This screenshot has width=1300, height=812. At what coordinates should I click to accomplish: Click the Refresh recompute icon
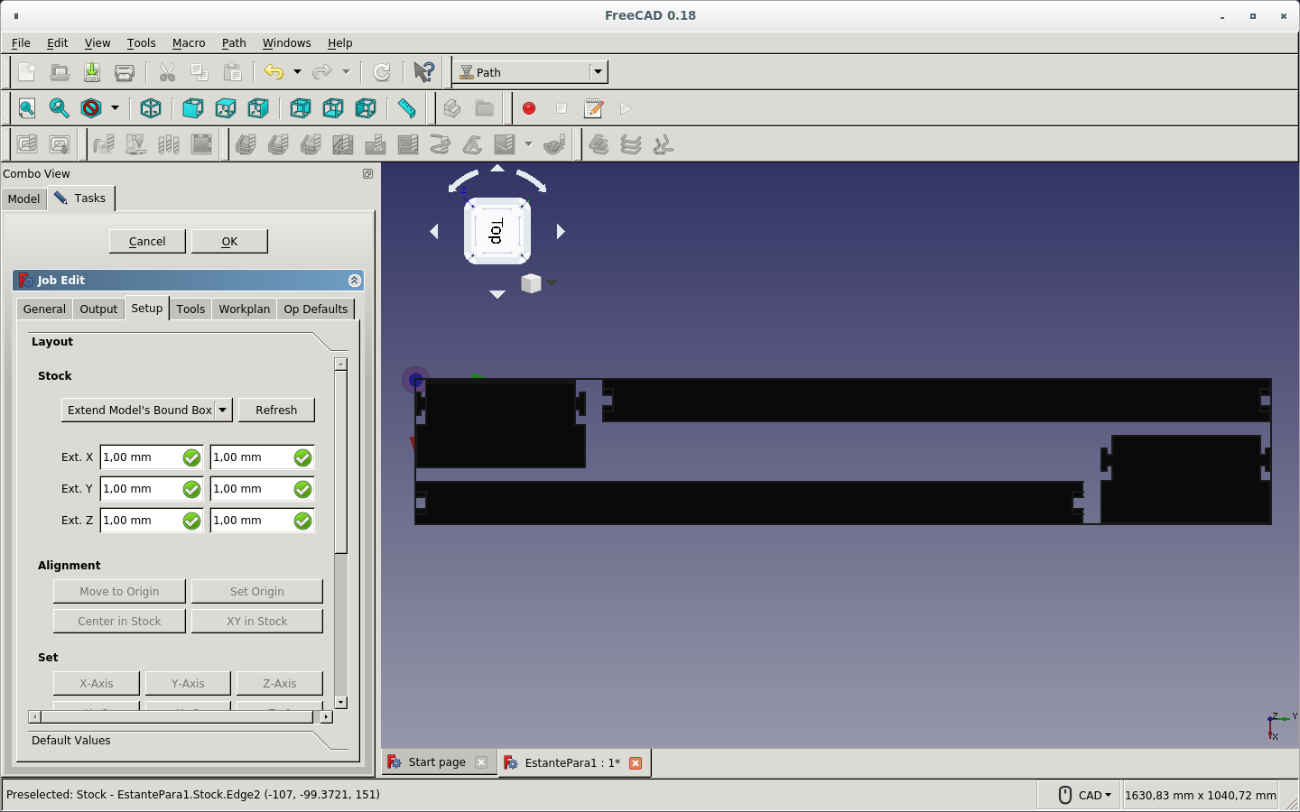382,72
